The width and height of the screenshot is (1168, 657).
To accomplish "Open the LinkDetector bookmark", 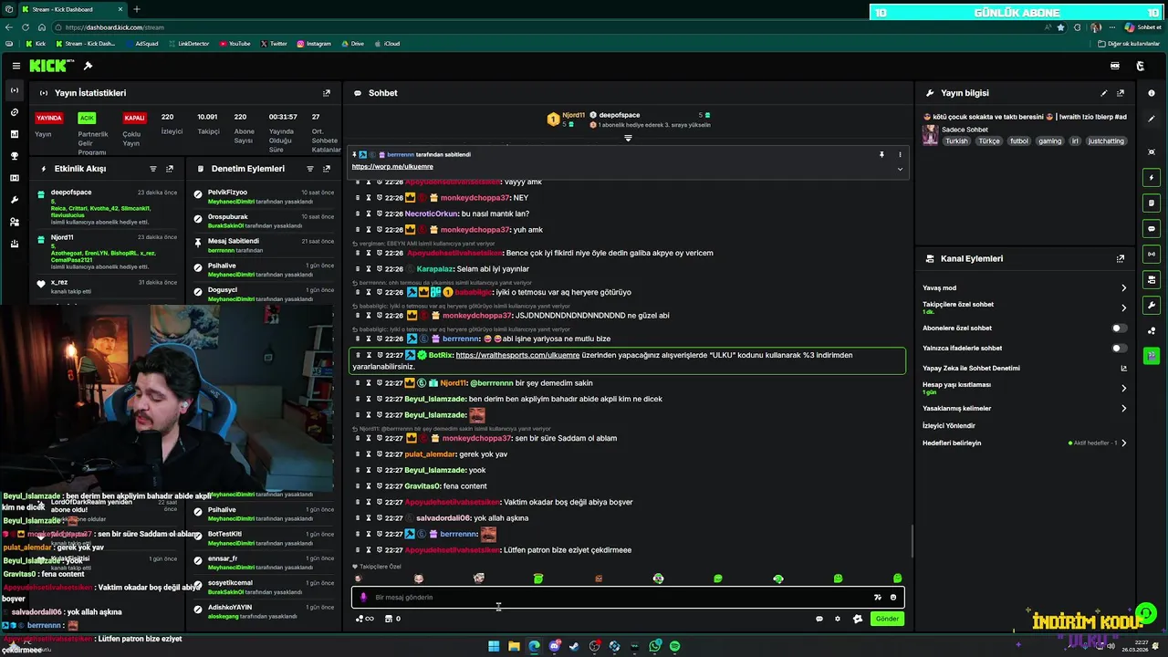I will [188, 44].
